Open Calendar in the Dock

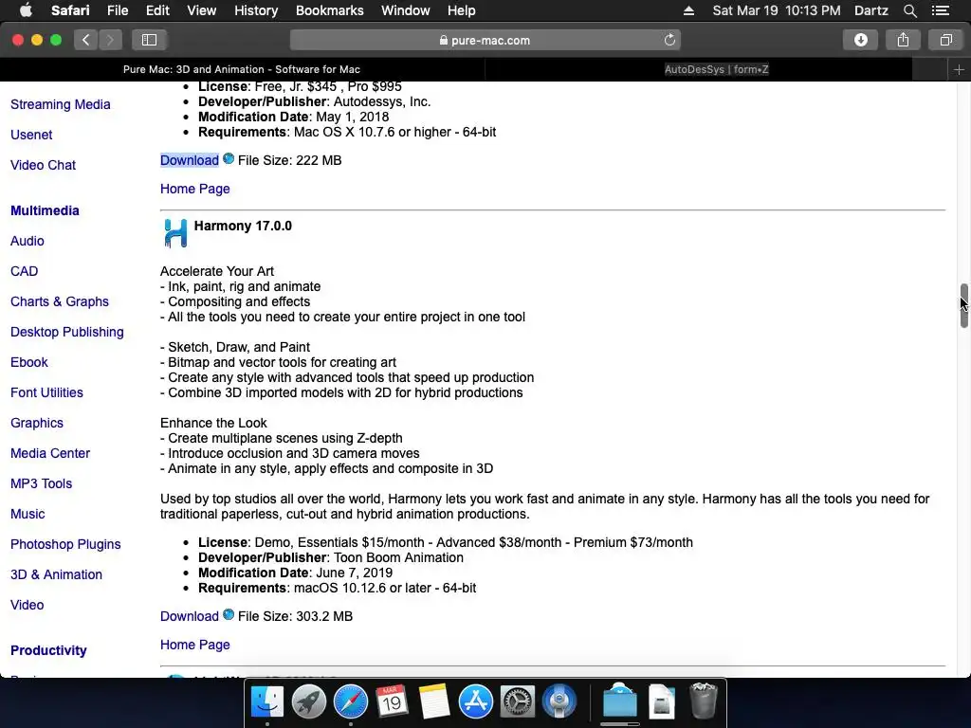tap(392, 701)
